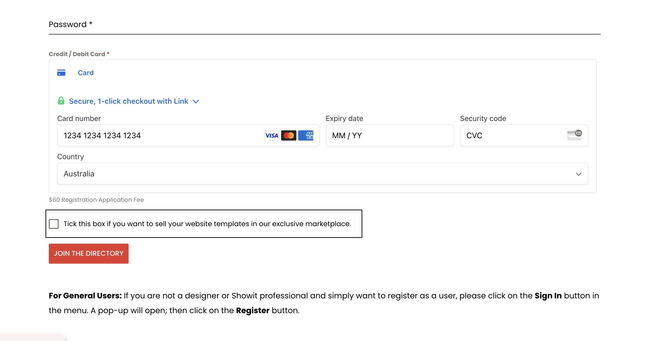Click the Security code CVC field
The height and width of the screenshot is (341, 648).
[x=514, y=135]
